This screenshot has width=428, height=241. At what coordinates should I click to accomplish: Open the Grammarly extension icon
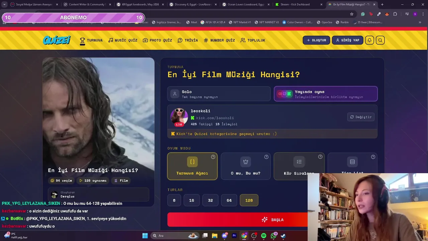tap(363, 14)
